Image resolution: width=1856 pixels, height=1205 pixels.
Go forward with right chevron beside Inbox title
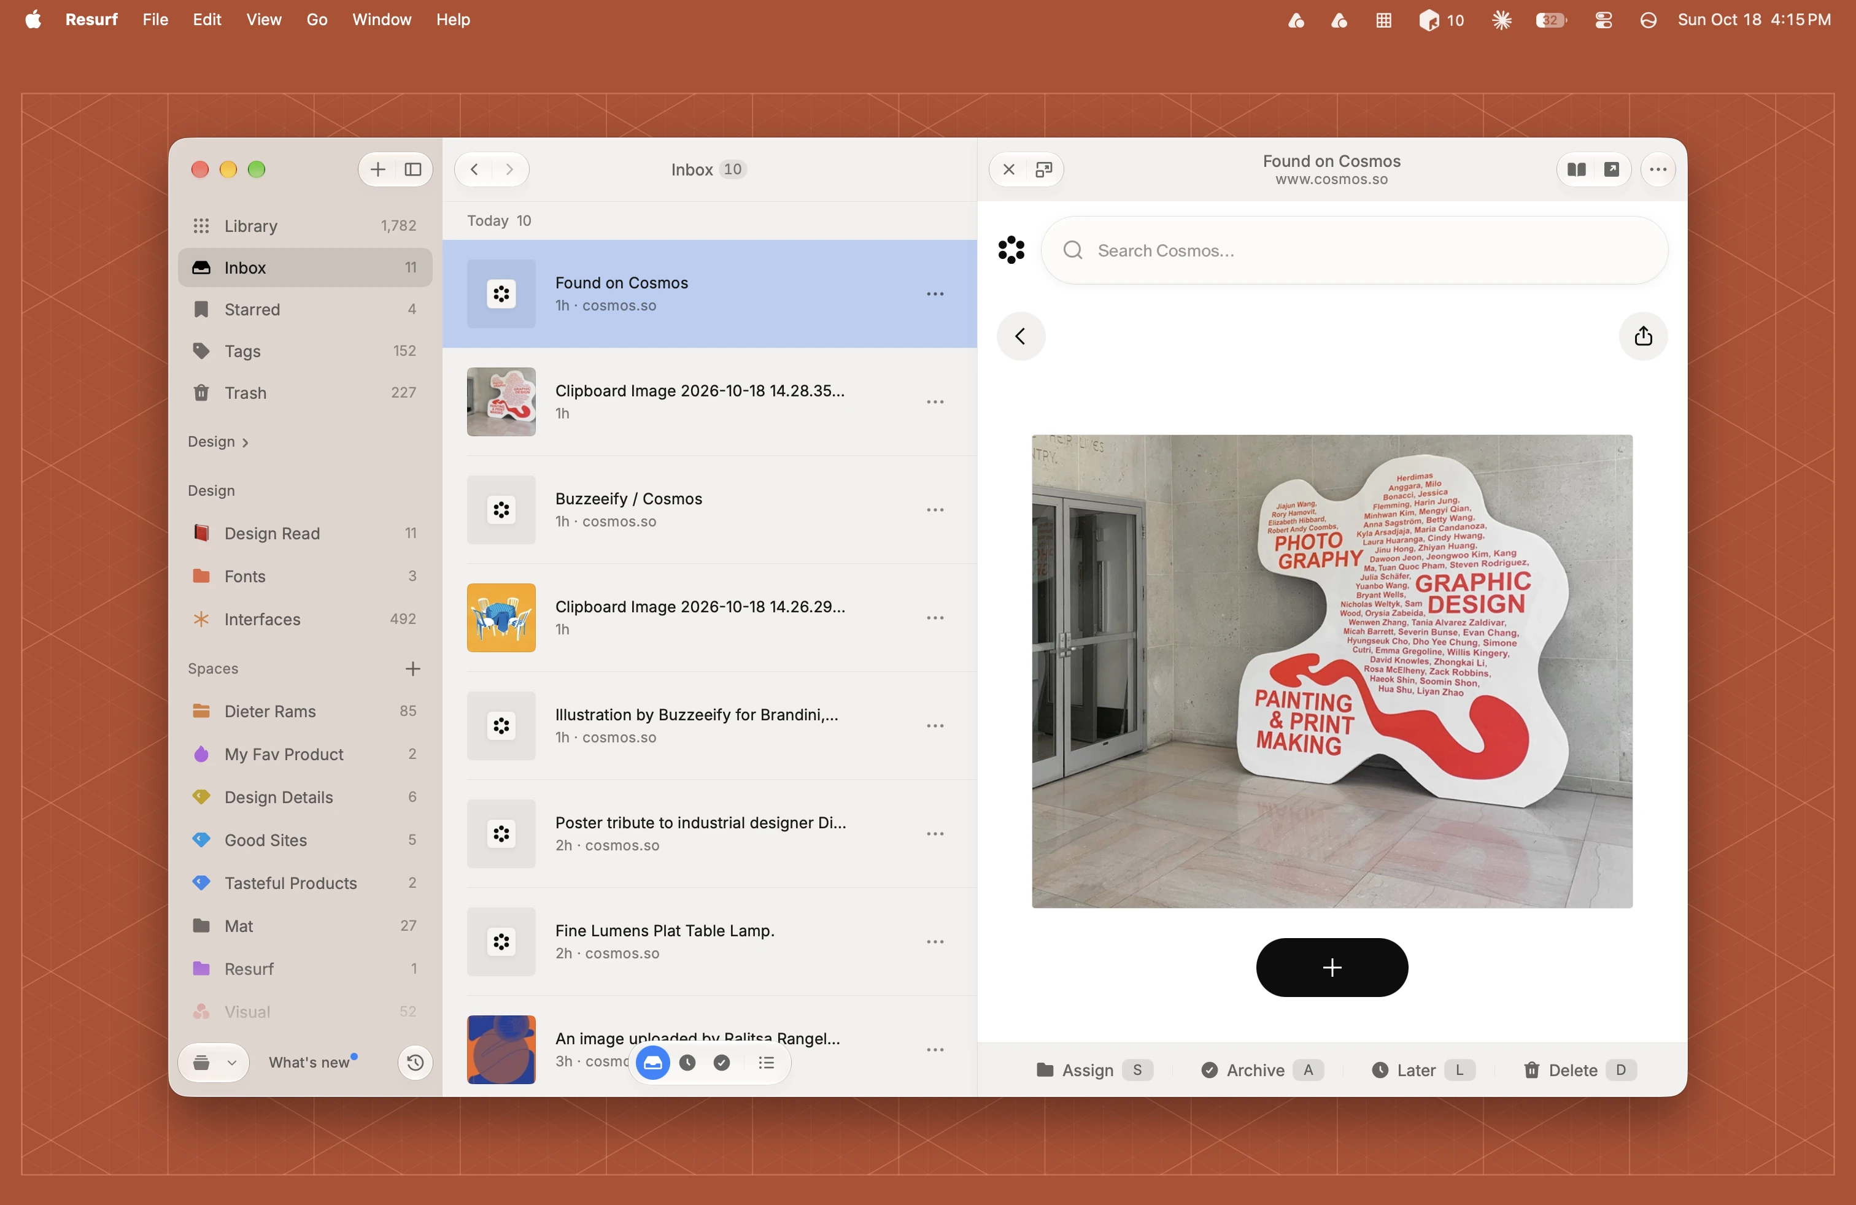coord(509,169)
